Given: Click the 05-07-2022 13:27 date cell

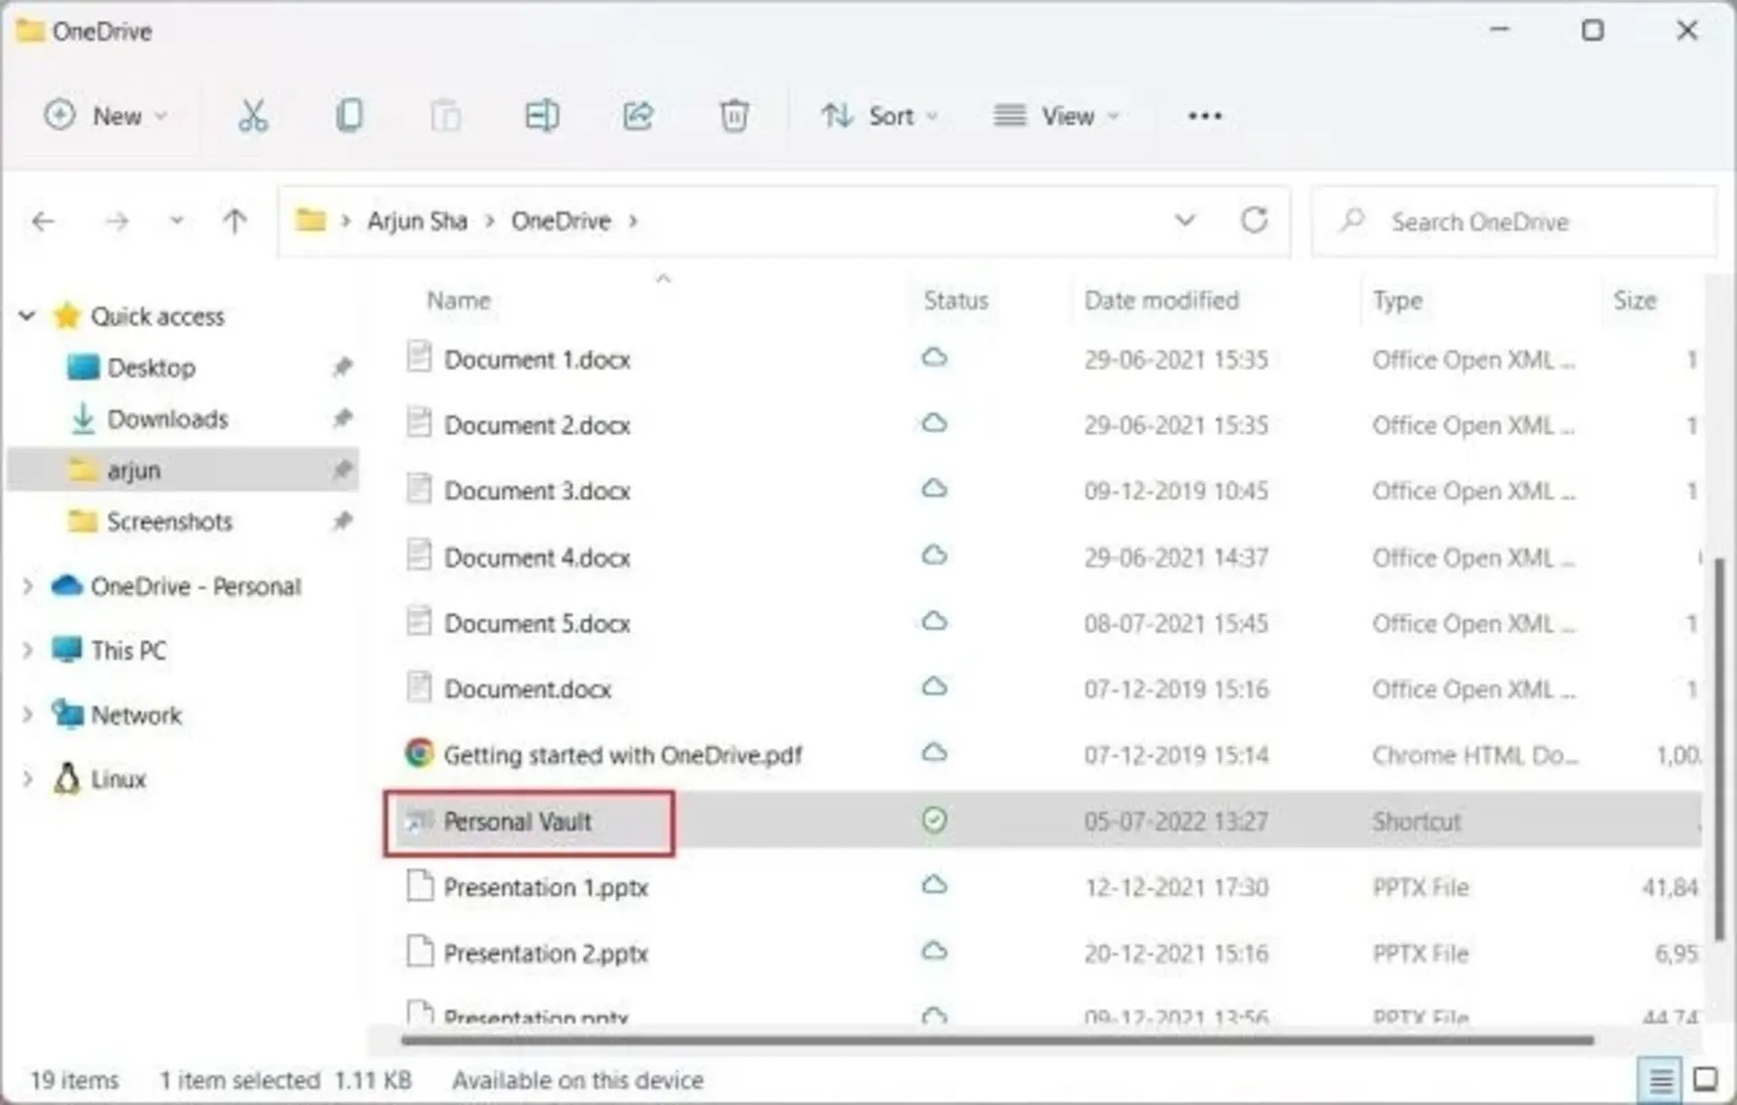Looking at the screenshot, I should point(1176,821).
